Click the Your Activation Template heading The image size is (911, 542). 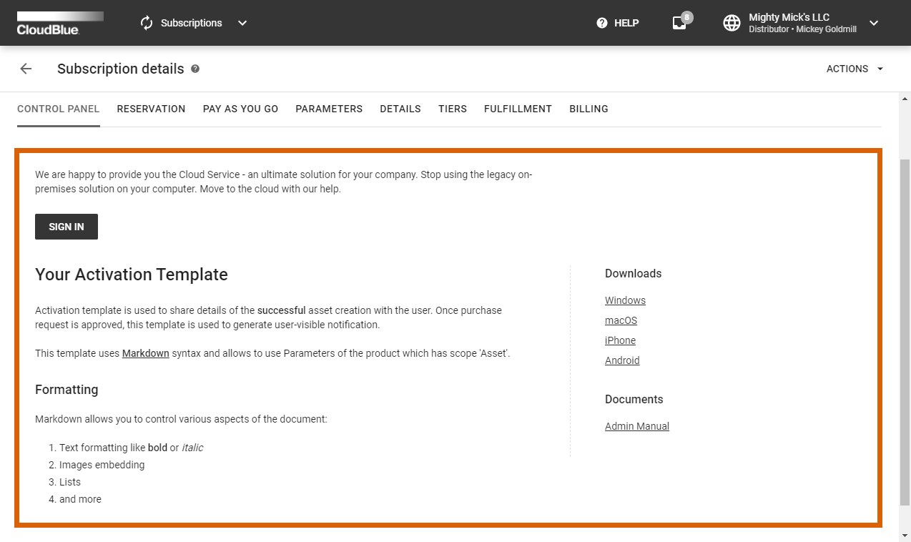click(x=132, y=275)
